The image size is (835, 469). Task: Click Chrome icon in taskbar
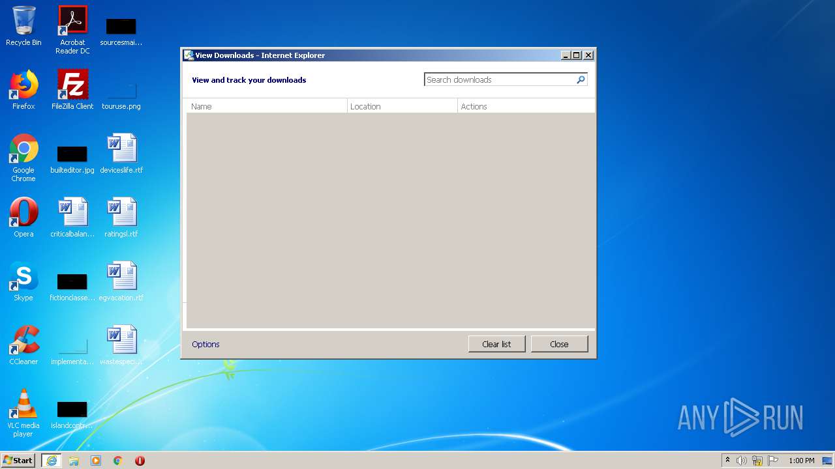pyautogui.click(x=118, y=461)
